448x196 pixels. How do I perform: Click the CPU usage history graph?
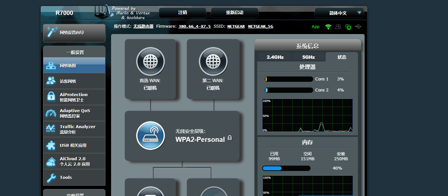(308, 115)
